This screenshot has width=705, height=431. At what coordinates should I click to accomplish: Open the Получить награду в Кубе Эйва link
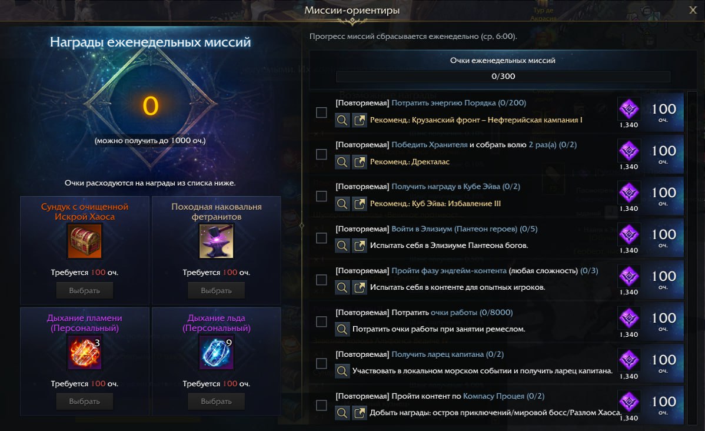click(455, 187)
